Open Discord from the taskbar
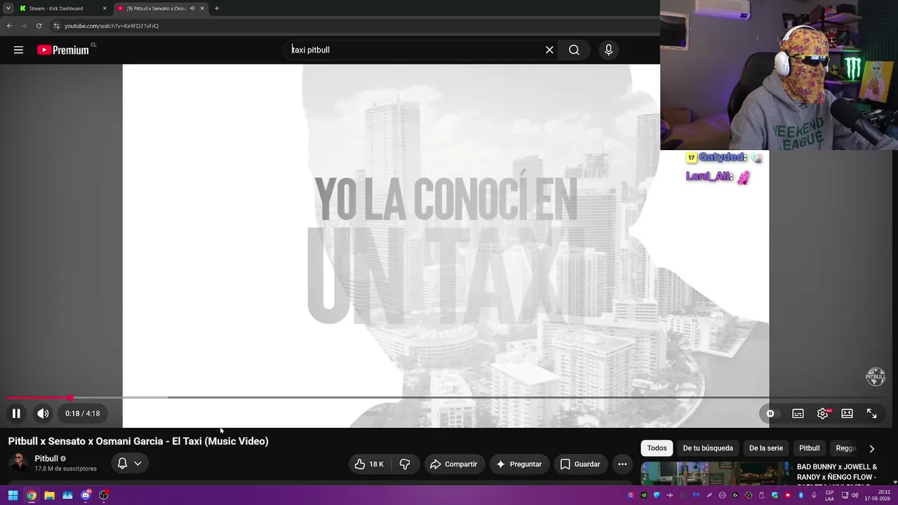Viewport: 898px width, 505px height. tap(86, 495)
